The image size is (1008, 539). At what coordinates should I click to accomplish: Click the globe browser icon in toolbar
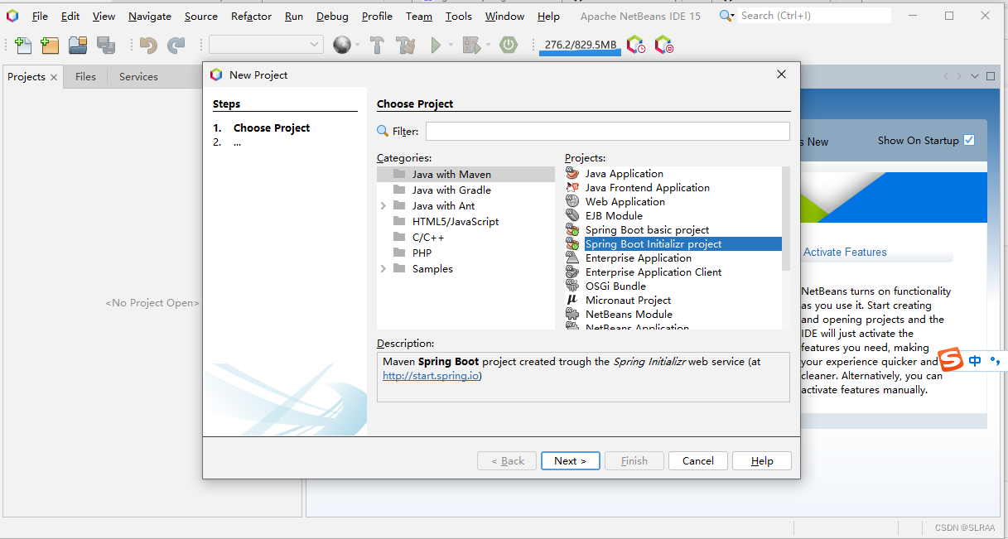(342, 45)
